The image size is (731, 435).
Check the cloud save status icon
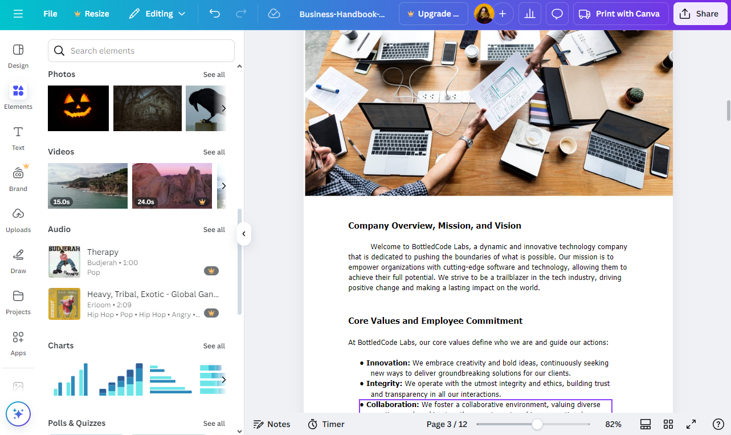coord(274,14)
